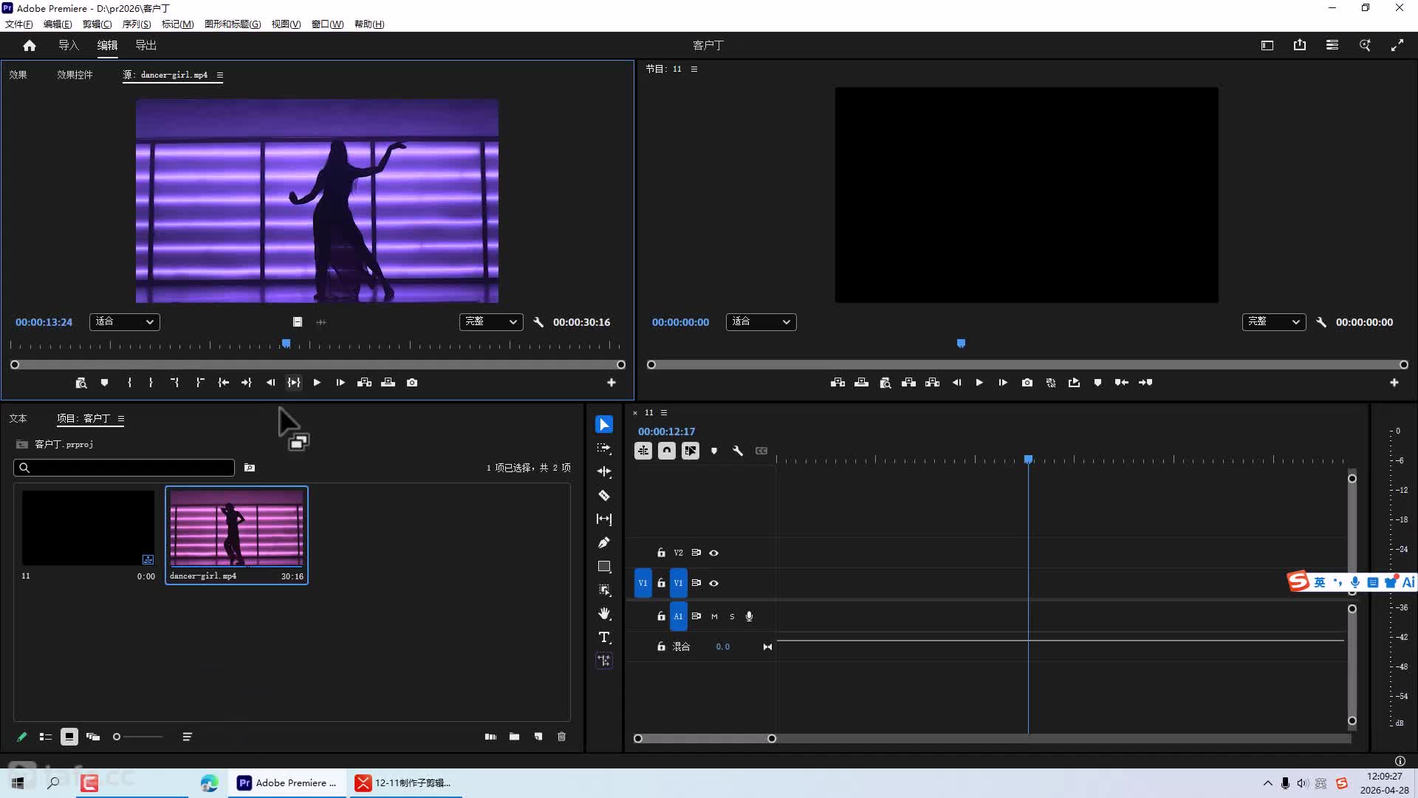Toggle lock on track V2
Screen dimensions: 1418x798
(661, 553)
